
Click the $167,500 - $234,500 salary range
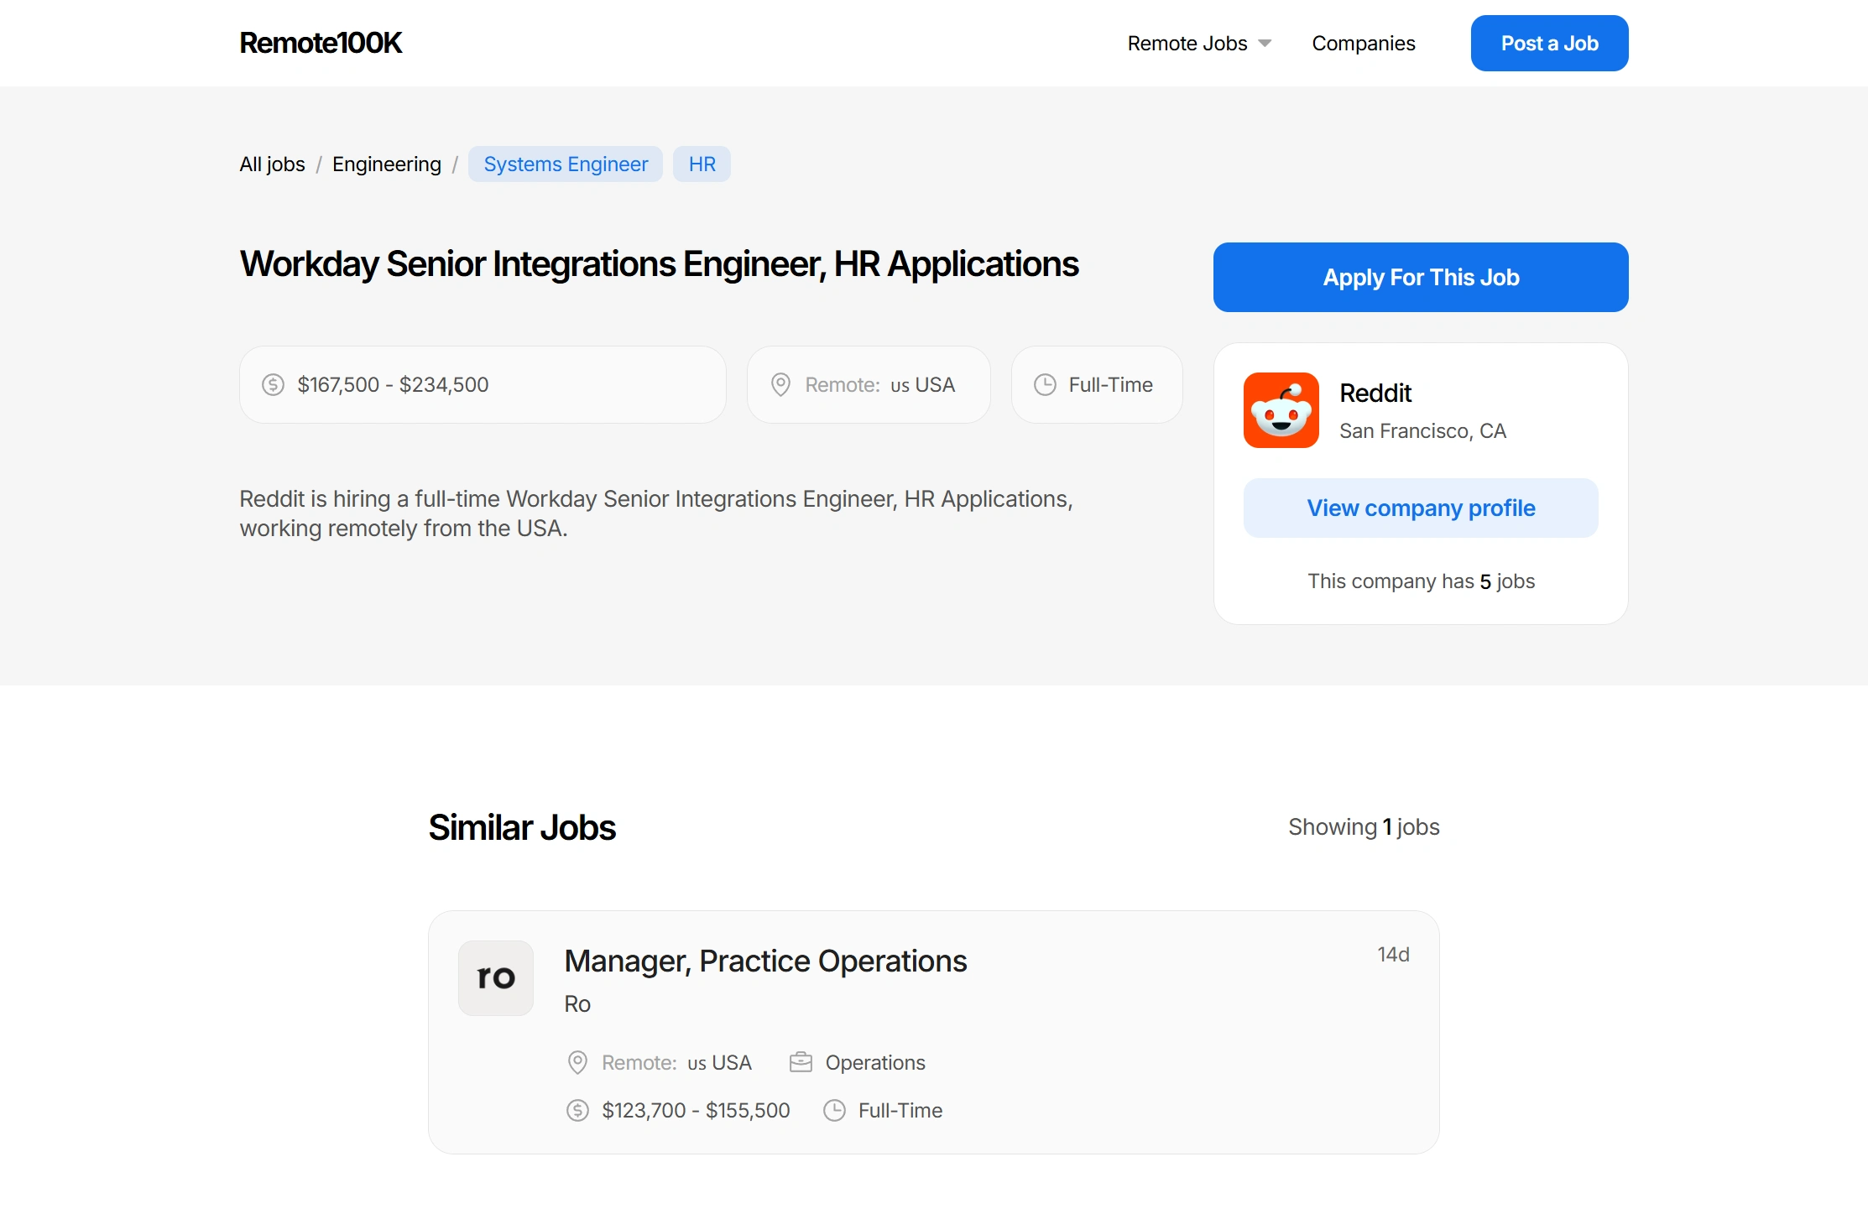393,384
